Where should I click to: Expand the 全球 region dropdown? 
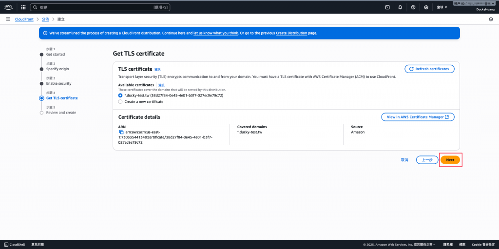pyautogui.click(x=442, y=7)
